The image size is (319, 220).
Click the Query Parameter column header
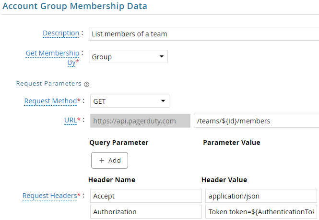click(x=119, y=143)
